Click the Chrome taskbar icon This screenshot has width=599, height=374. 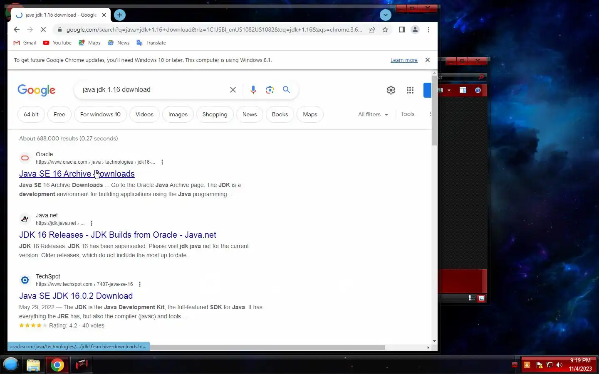tap(57, 365)
